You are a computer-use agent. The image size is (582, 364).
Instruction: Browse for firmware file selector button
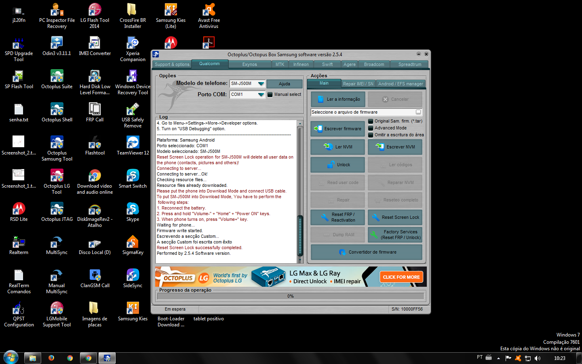click(418, 112)
